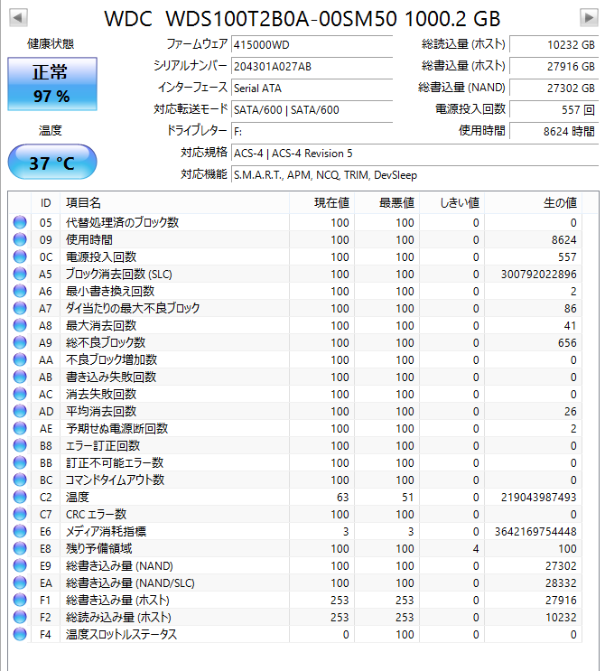Screen dimensions: 605x671
Task: Click status orb for ID BB row
Action: pyautogui.click(x=20, y=462)
